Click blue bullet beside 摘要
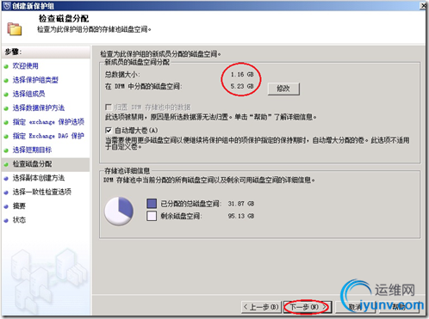Viewport: 429px width, 319px height. (x=6, y=206)
